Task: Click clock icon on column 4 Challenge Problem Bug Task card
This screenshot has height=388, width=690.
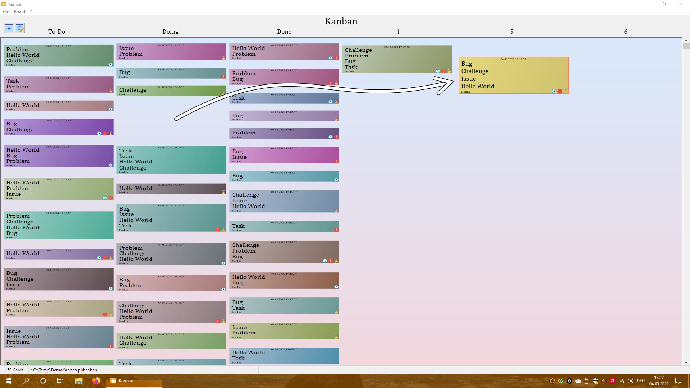Action: (x=438, y=71)
